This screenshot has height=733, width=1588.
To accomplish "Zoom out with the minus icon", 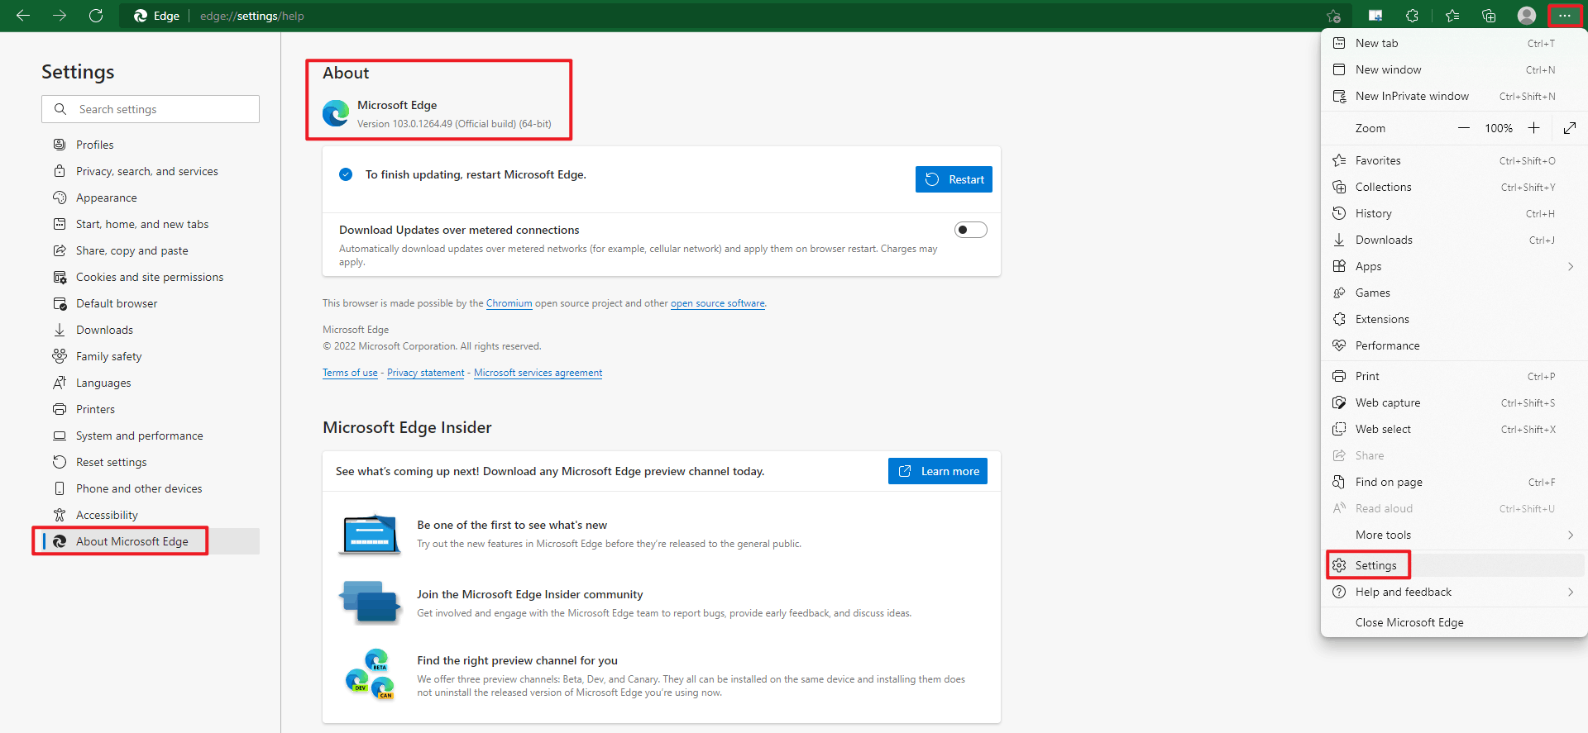I will point(1464,128).
